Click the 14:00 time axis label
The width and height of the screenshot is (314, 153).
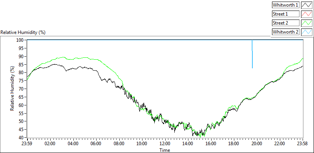[x=188, y=144]
